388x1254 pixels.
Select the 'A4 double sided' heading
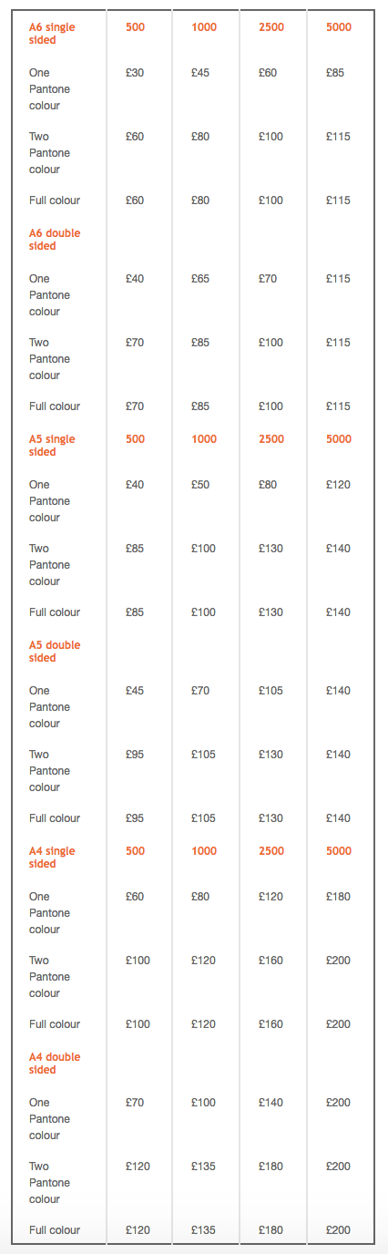coord(55,1064)
